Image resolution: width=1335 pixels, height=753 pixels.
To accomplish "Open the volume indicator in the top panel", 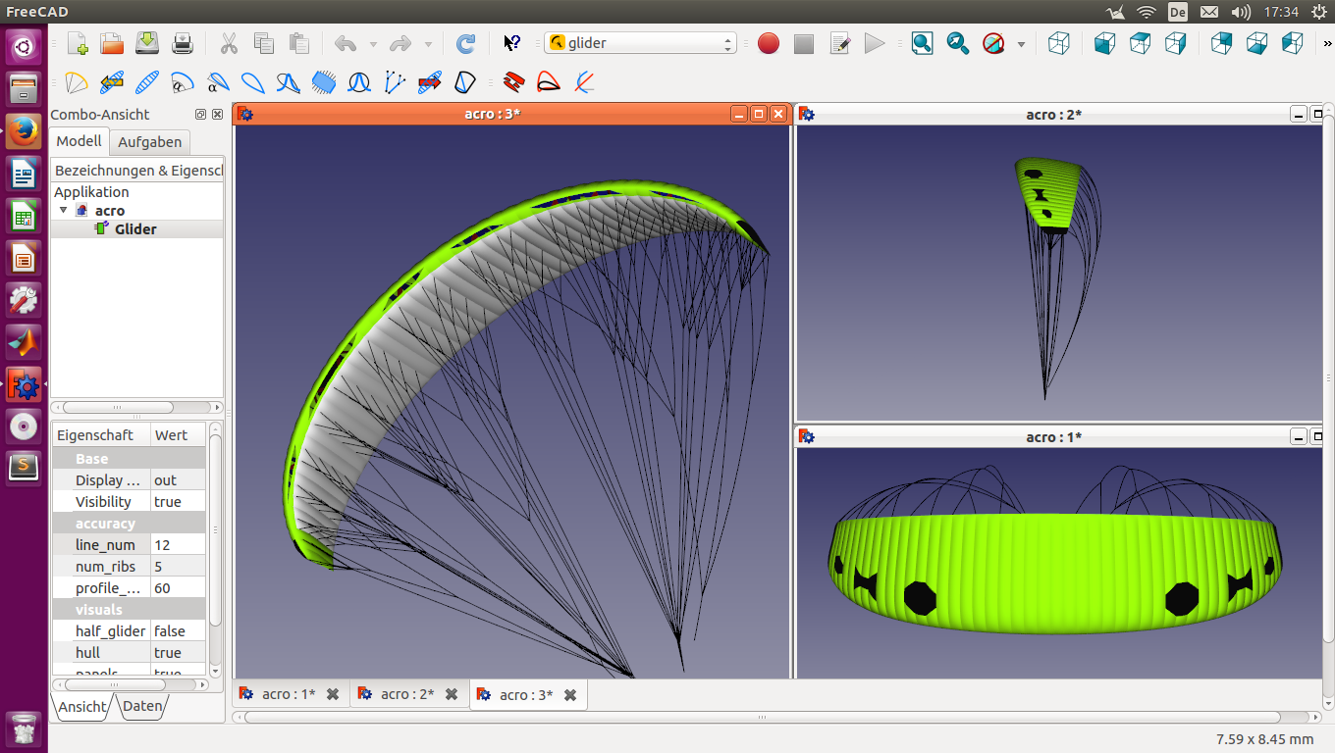I will tap(1241, 12).
